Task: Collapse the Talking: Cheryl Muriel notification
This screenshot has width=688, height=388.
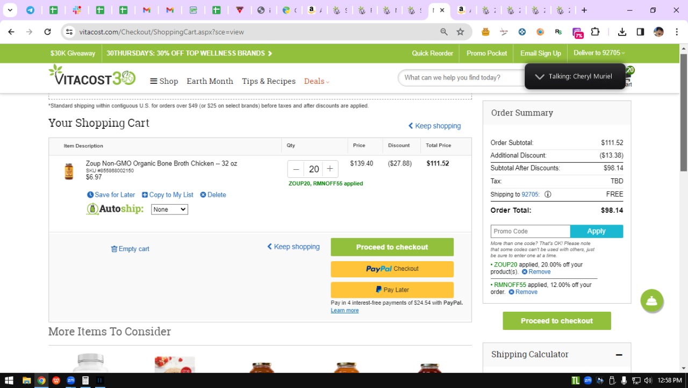Action: coord(540,76)
